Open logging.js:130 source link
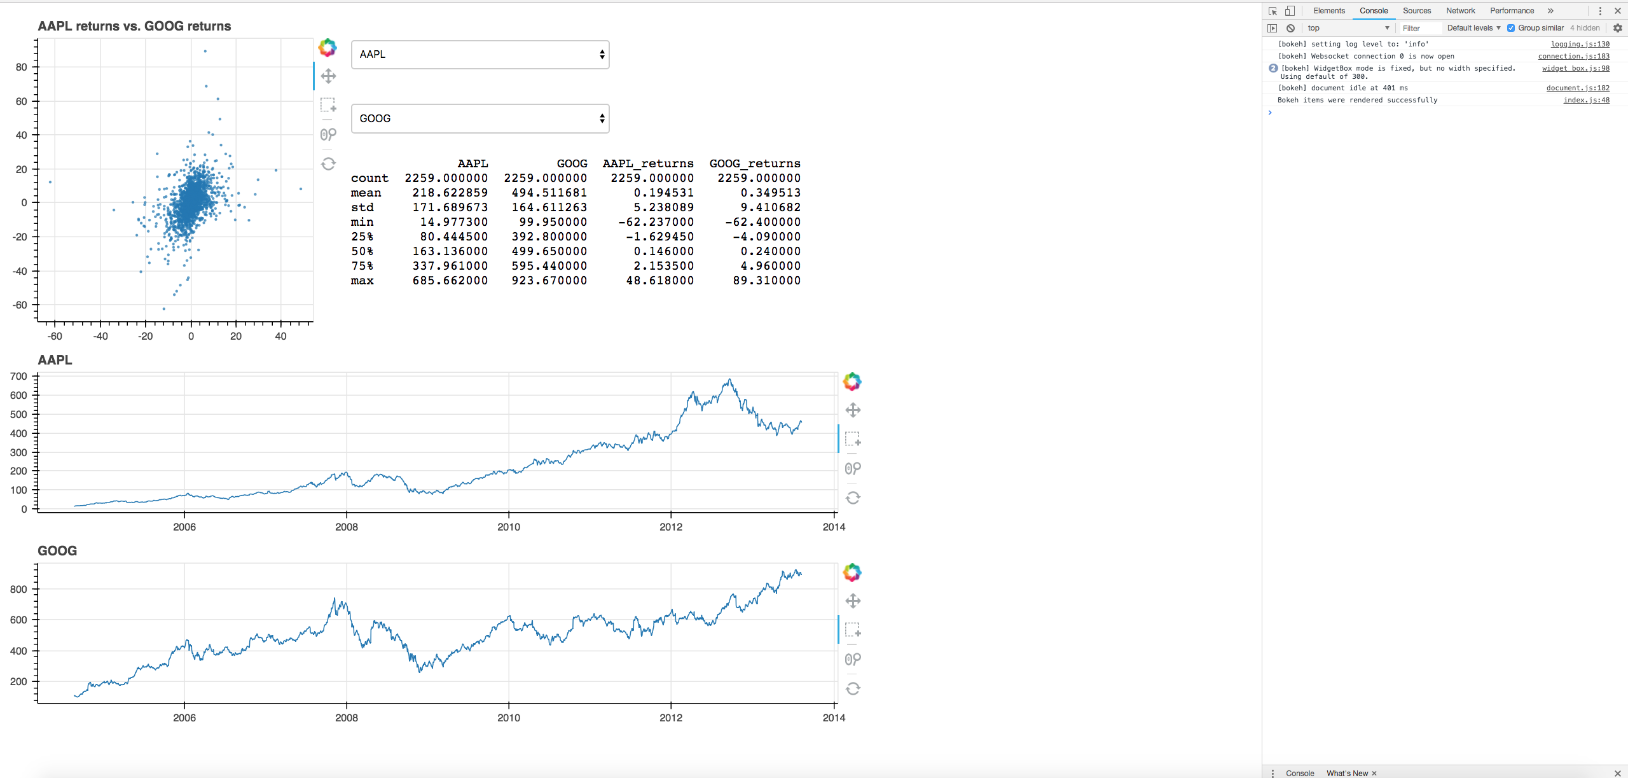Image resolution: width=1628 pixels, height=778 pixels. click(1580, 44)
